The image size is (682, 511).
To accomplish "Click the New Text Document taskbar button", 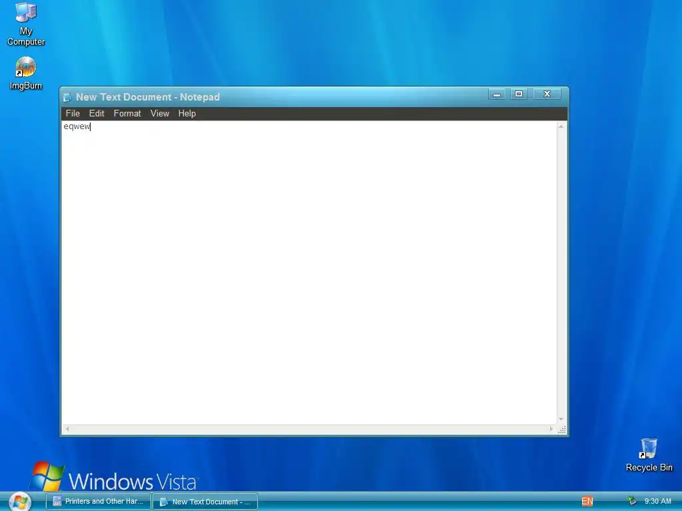I will [205, 502].
